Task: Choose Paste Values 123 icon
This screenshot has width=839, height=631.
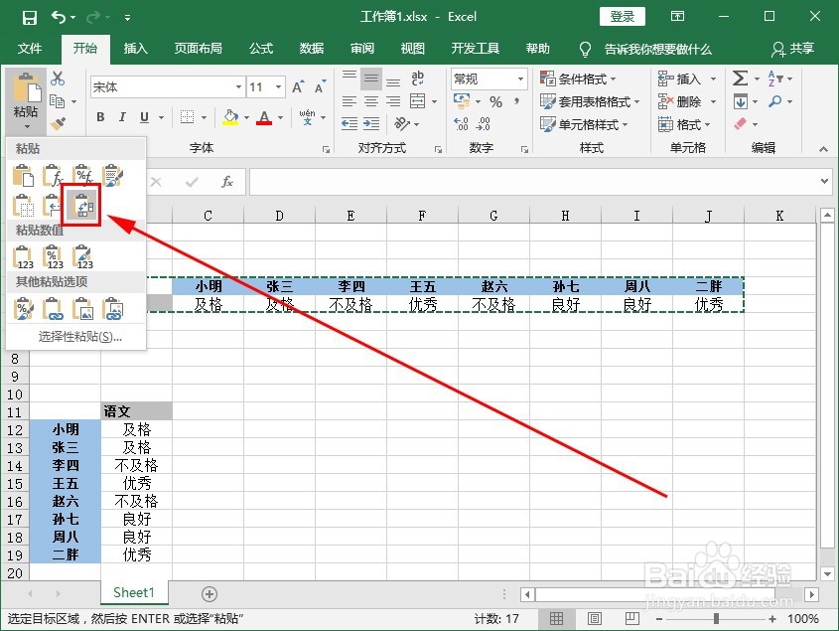Action: click(23, 257)
